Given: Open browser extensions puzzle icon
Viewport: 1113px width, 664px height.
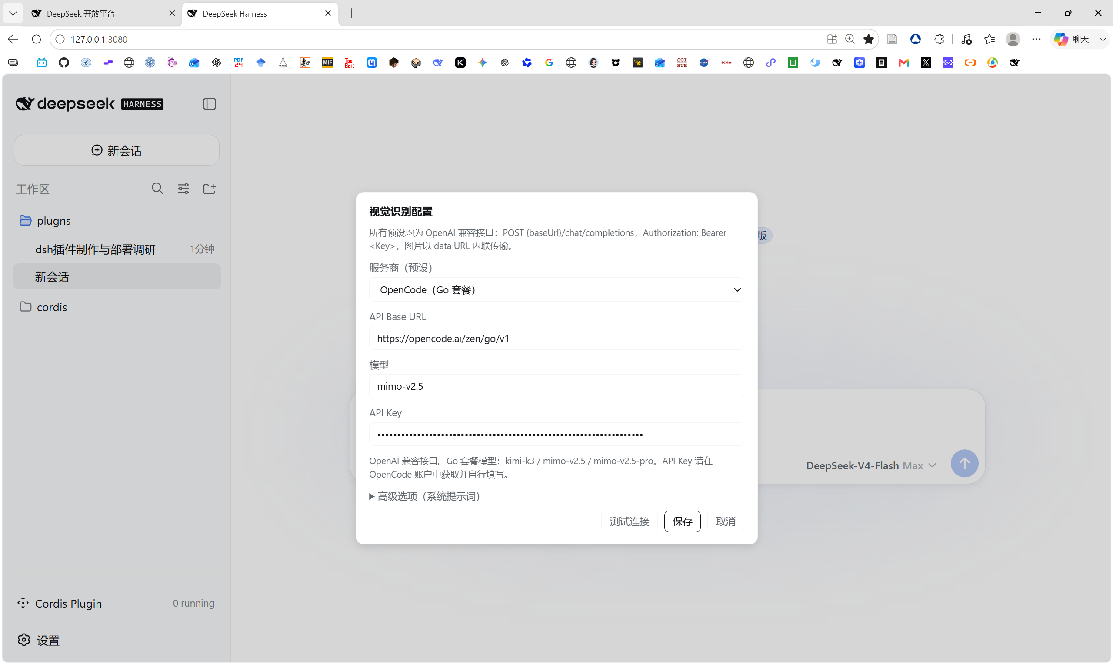Looking at the screenshot, I should pyautogui.click(x=940, y=40).
